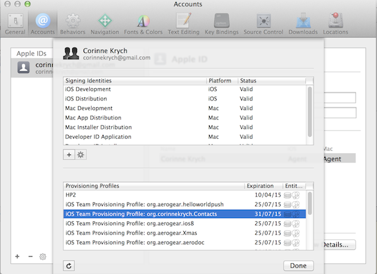The width and height of the screenshot is (377, 274).
Task: Open the Source Control preferences
Action: [263, 24]
